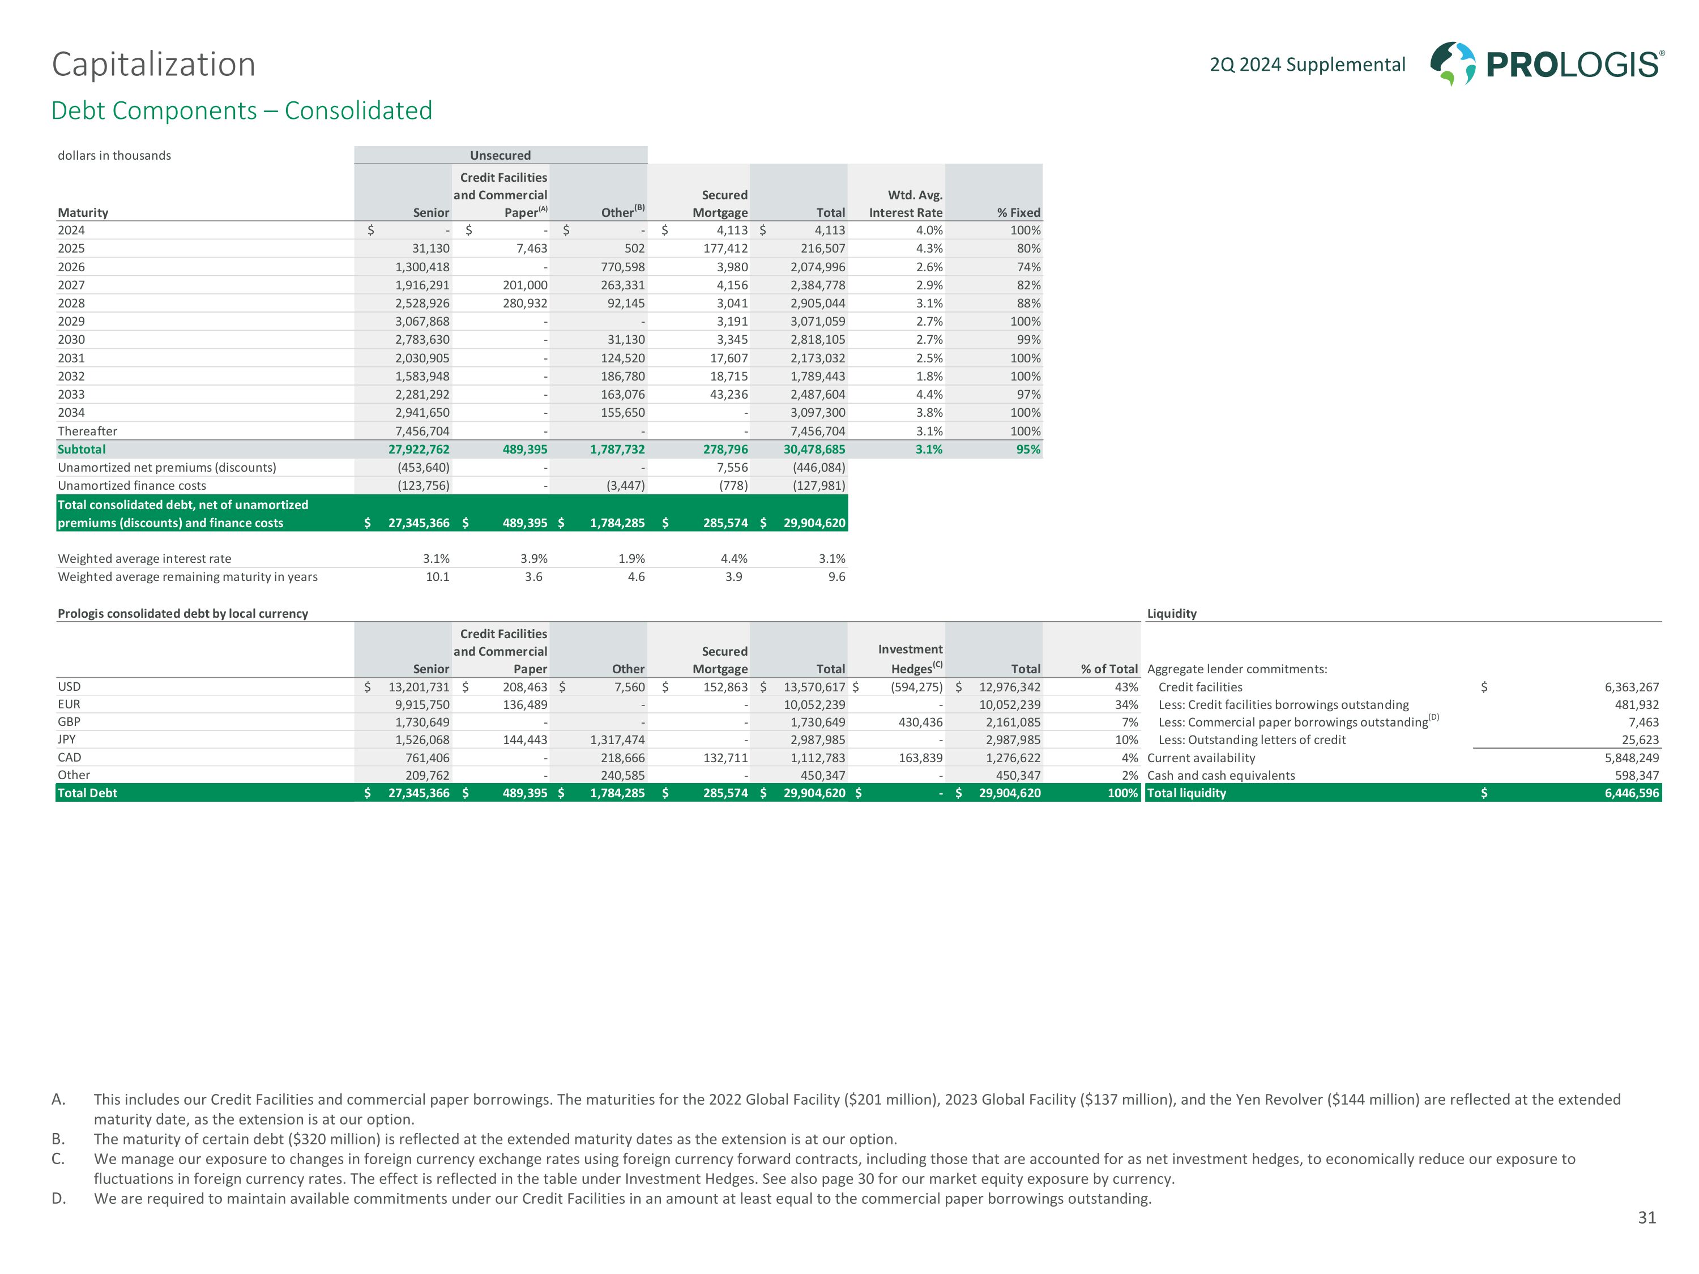Click the green Subtotal row label
The width and height of the screenshot is (1699, 1274).
tap(82, 449)
